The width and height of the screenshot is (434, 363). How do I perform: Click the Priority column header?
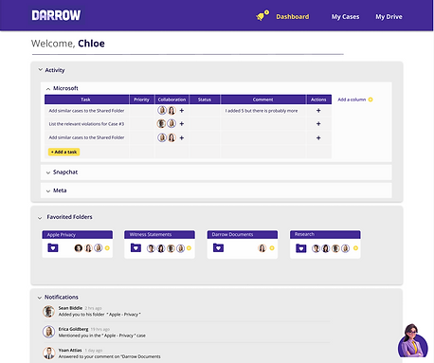[x=142, y=100]
